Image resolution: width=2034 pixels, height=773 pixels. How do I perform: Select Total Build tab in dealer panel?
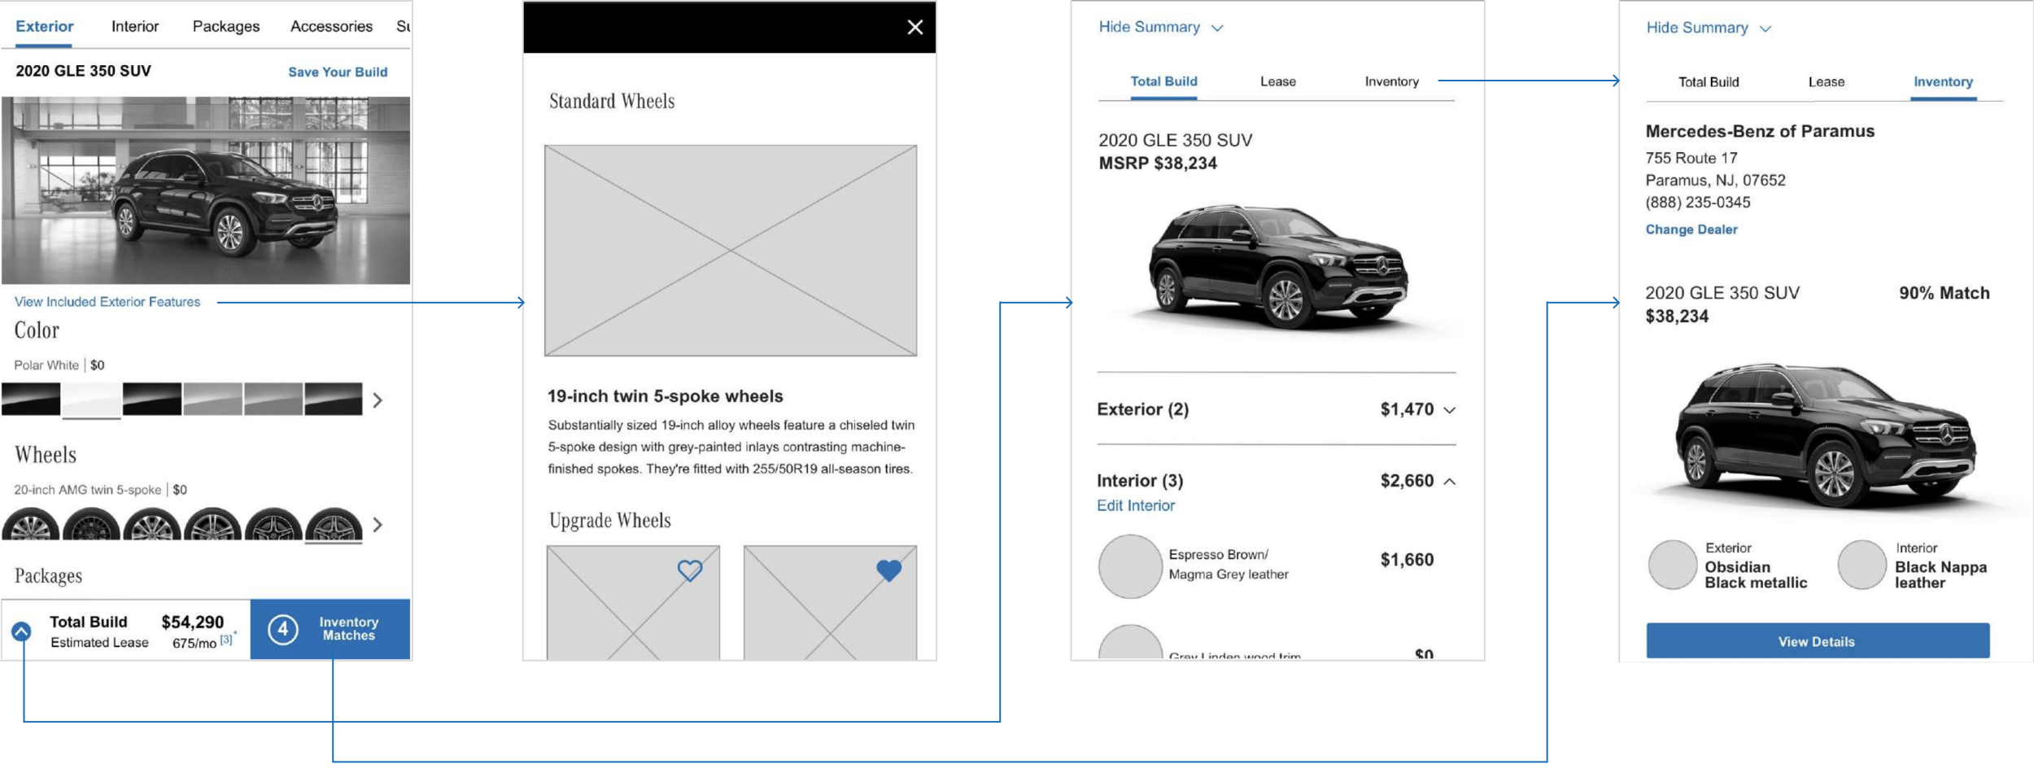[1709, 82]
